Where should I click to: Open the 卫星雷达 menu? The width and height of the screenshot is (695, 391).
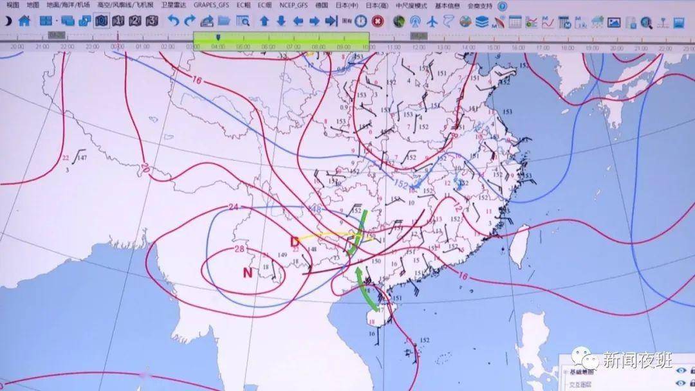click(x=173, y=5)
